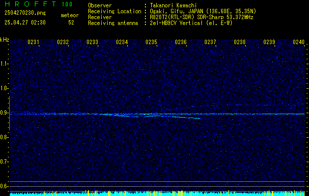The image size is (309, 196).
Task: Click the HROFFT program title
Action: pos(30,4)
